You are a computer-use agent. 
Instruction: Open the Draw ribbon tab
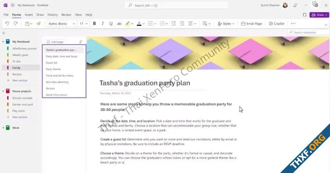[40, 15]
